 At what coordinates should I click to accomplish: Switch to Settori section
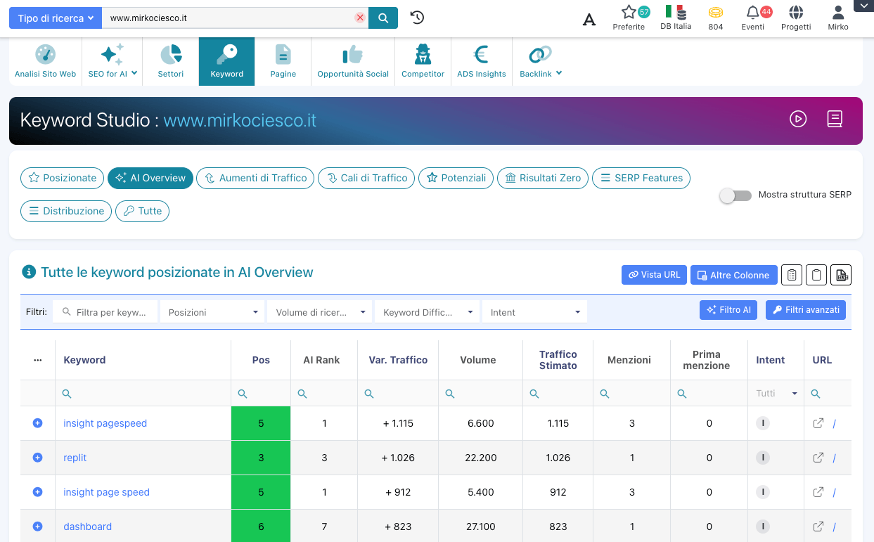click(x=171, y=61)
